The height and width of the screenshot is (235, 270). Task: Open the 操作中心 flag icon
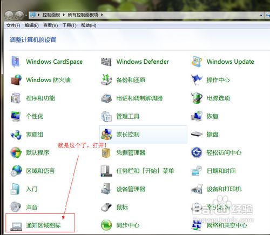pyautogui.click(x=197, y=80)
